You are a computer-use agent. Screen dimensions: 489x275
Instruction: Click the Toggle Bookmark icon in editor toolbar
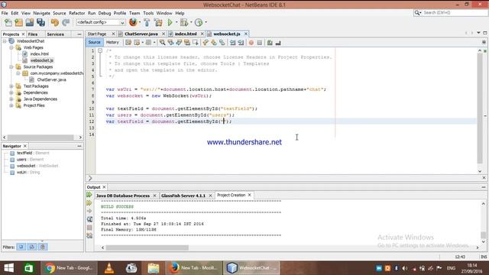pyautogui.click(x=222, y=43)
